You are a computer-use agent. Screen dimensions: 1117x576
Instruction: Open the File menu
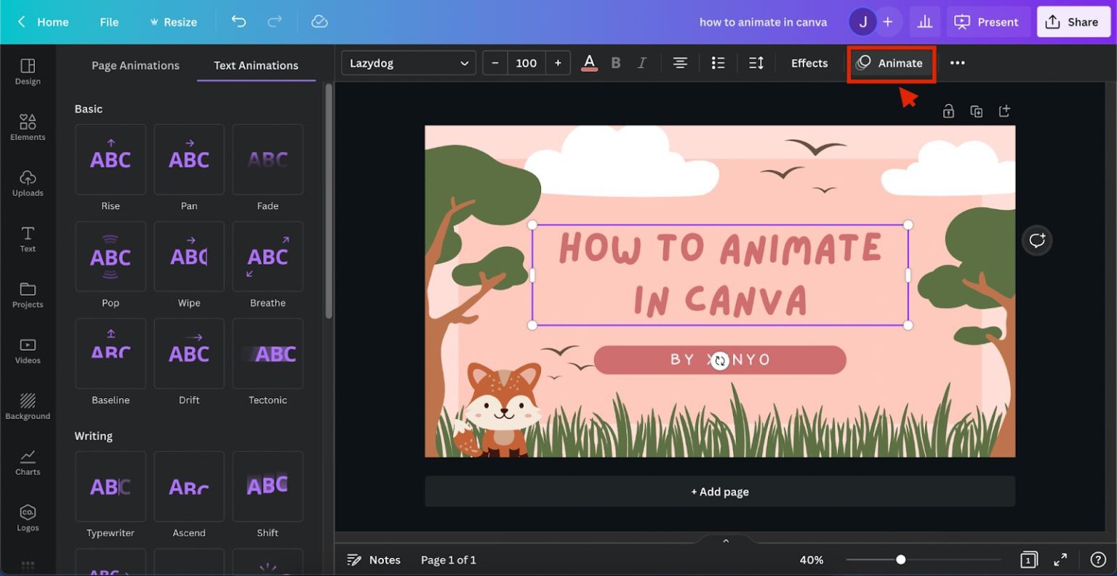[108, 22]
